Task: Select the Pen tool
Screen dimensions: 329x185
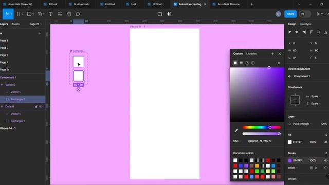Action: [40, 14]
